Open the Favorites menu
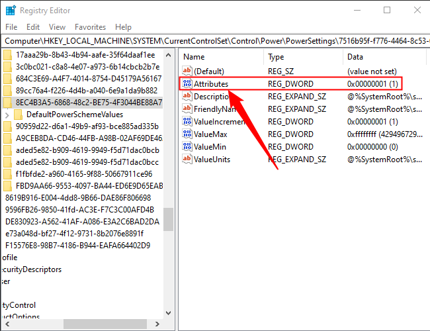 click(90, 27)
